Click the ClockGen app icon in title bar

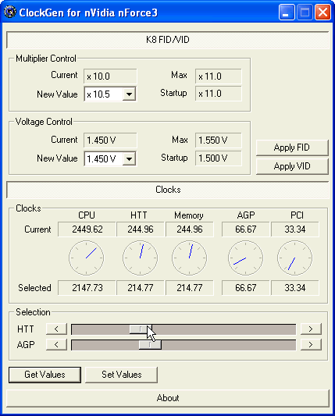tap(10, 12)
